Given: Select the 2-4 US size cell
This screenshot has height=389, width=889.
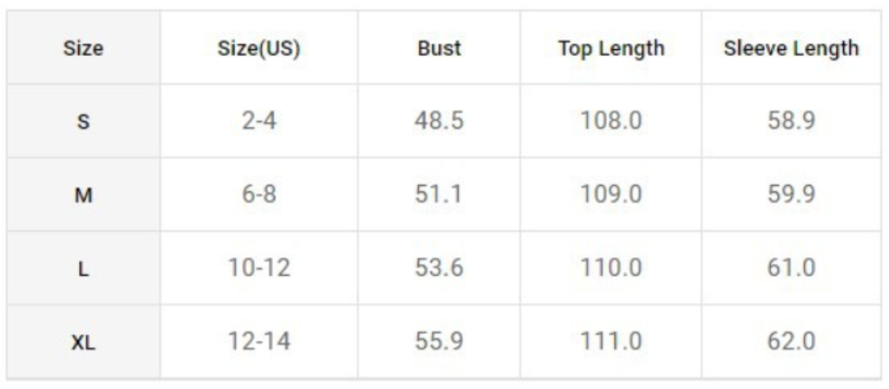Looking at the screenshot, I should point(258,121).
